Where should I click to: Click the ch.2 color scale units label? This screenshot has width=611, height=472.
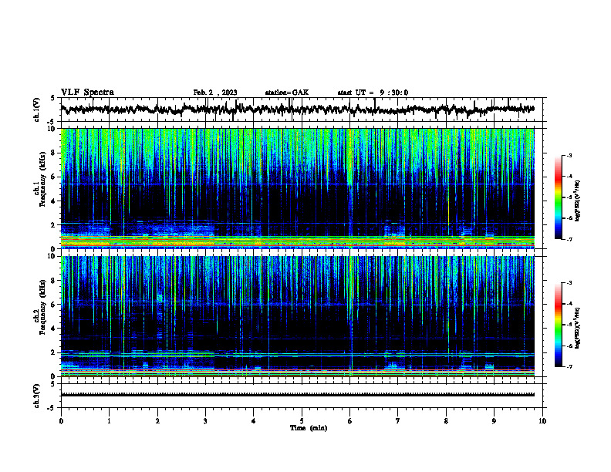[578, 329]
